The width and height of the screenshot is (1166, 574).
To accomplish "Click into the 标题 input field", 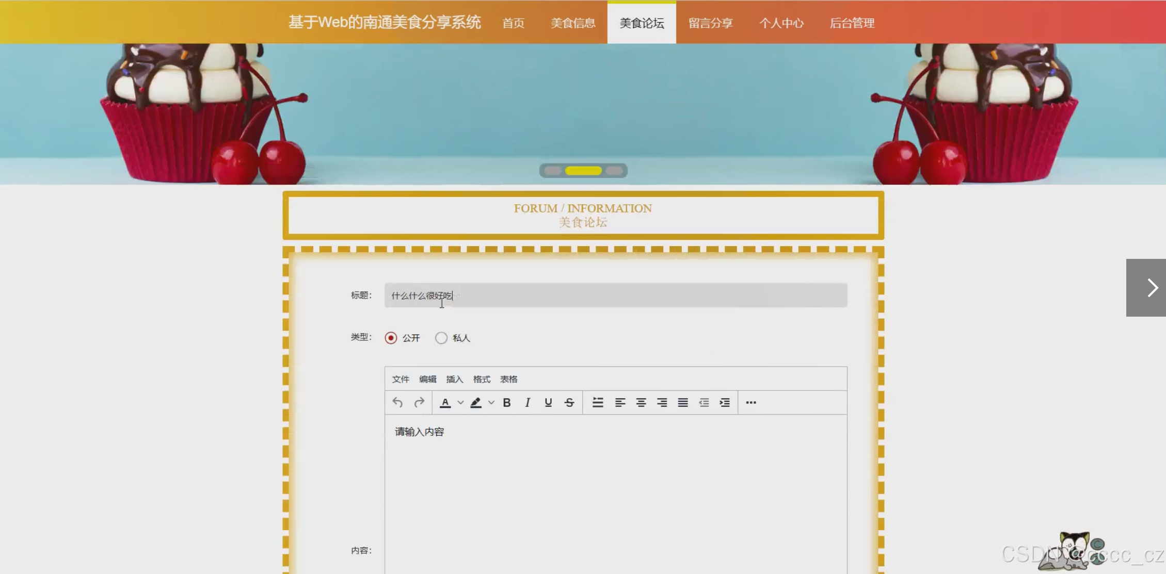I will point(615,295).
